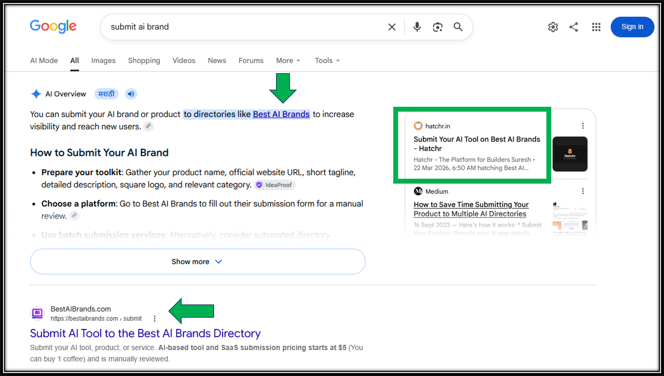Open hatchr.in source card title
This screenshot has width=664, height=376.
(x=477, y=144)
